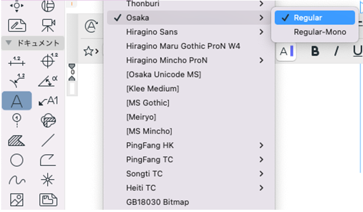The height and width of the screenshot is (212, 363).
Task: Expand the Songti TC submenu arrow
Action: 261,173
